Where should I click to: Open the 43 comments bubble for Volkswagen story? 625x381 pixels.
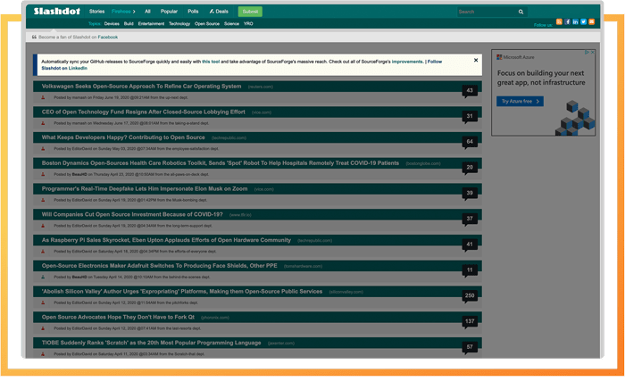[470, 91]
